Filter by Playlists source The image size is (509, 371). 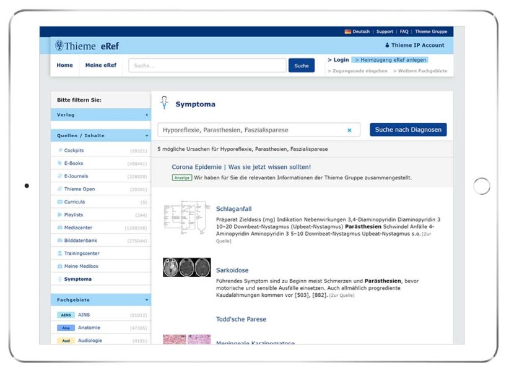coord(101,215)
